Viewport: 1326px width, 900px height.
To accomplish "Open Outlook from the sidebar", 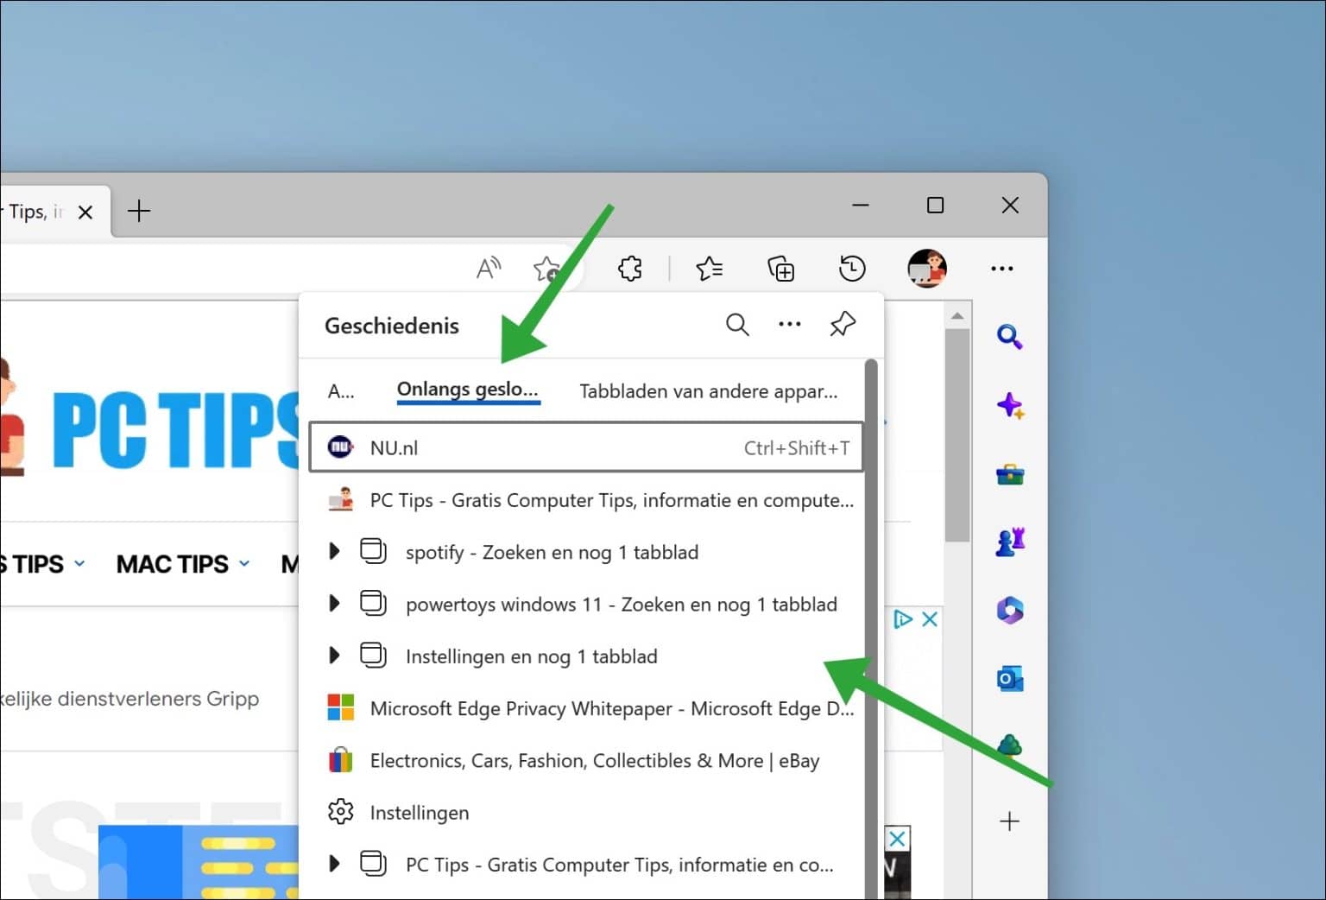I will (x=1009, y=679).
